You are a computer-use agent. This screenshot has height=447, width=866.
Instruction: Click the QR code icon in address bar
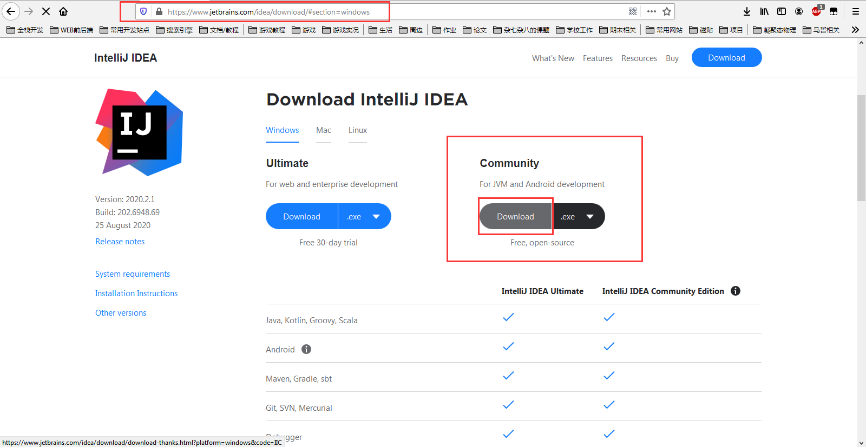[x=633, y=11]
